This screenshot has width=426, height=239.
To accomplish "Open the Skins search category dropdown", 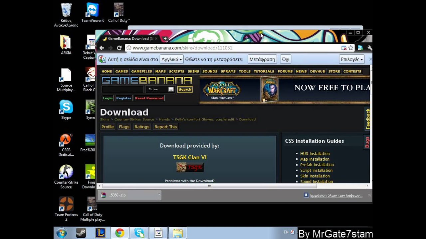I will point(160,89).
